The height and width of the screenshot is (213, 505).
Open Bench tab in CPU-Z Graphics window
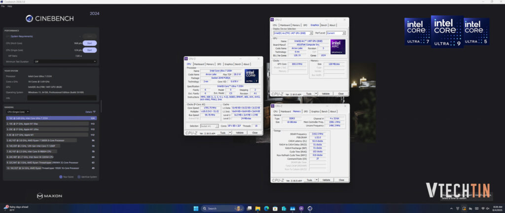[x=324, y=25]
